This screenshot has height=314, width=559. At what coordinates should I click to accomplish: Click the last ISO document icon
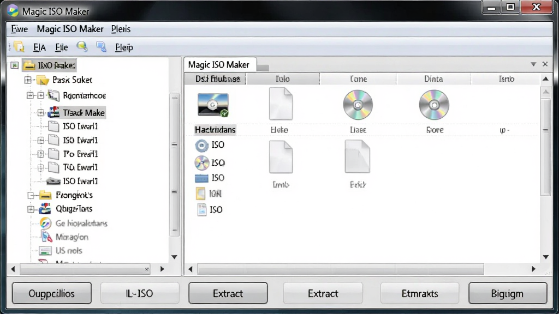(202, 210)
